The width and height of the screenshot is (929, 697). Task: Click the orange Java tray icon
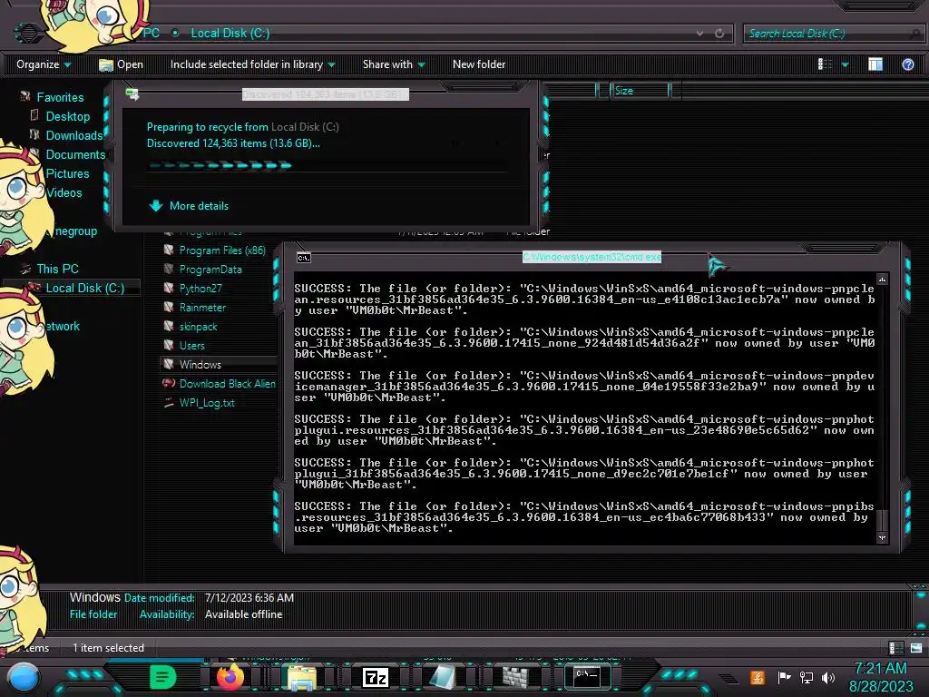coord(758,677)
